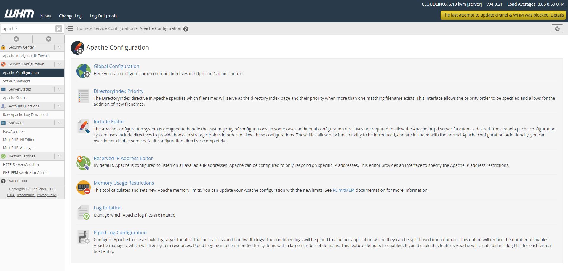
Task: Collapse the Service Configuration section chevron
Action: 59,64
